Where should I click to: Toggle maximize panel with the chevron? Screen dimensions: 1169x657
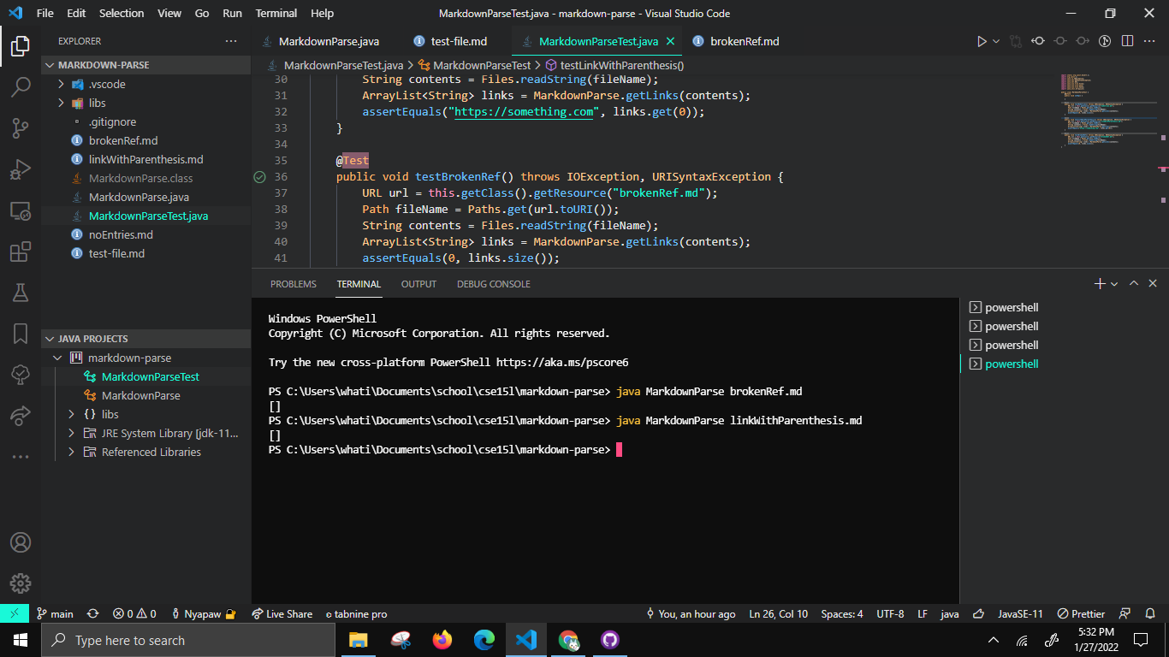1134,283
